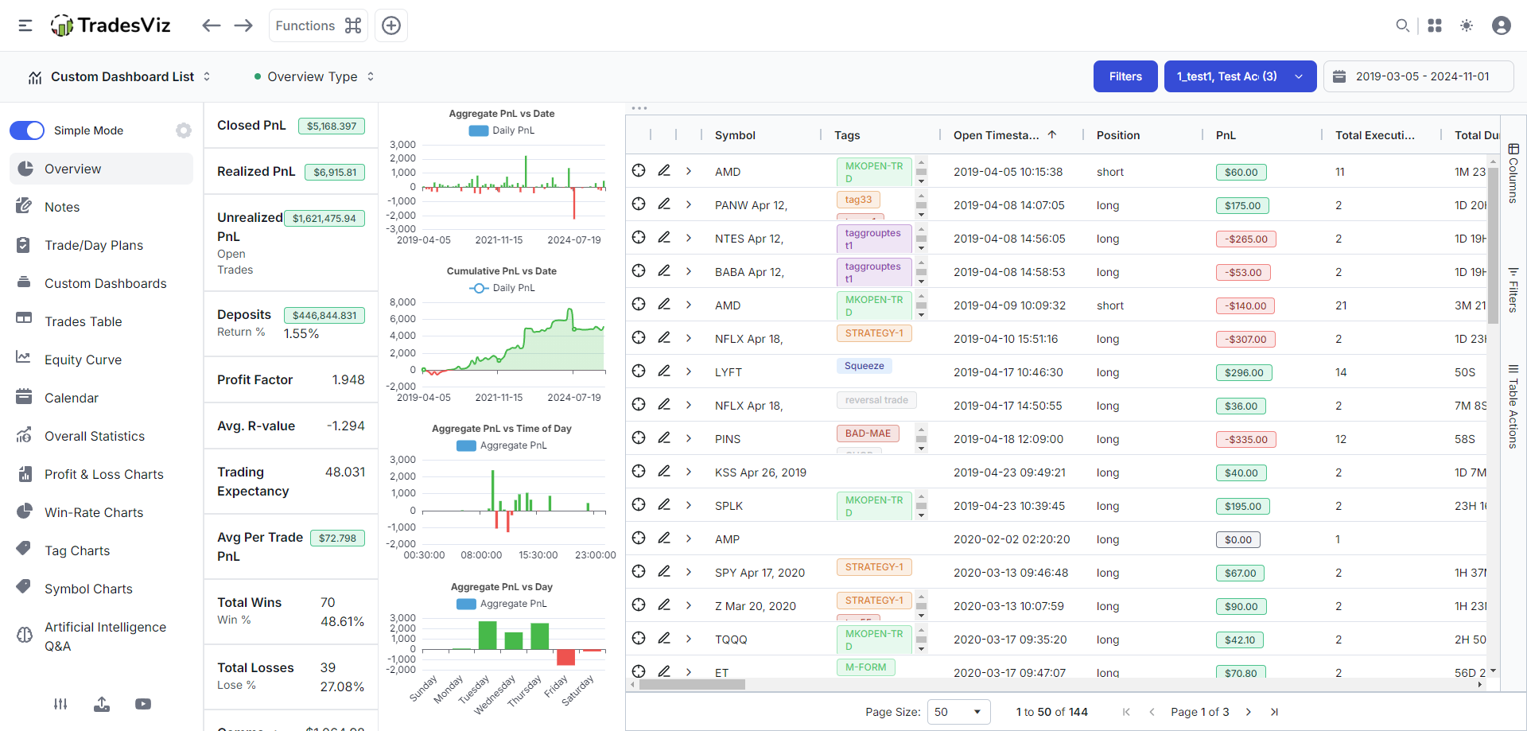Viewport: 1527px width, 731px height.
Task: Expand the PINS trade row
Action: (x=689, y=438)
